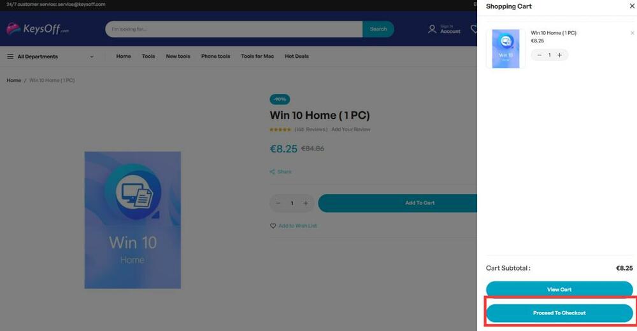Click Add Your Review link
The image size is (637, 331).
(350, 130)
